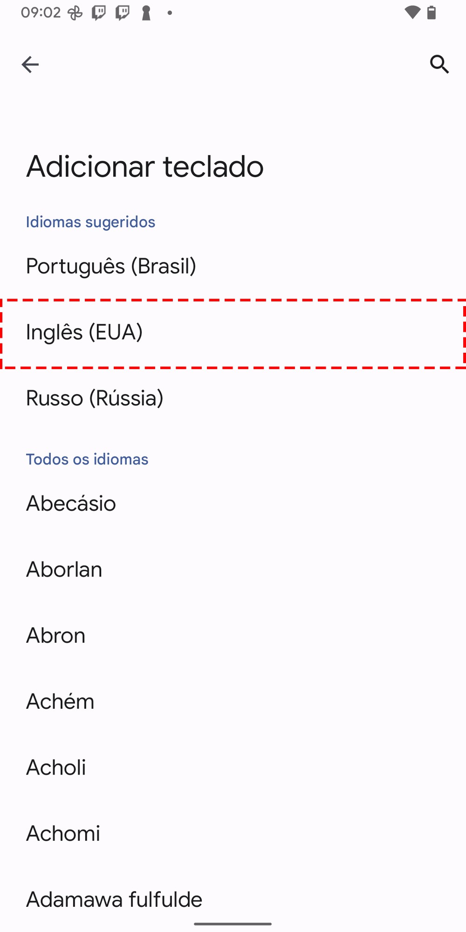The image size is (466, 932).
Task: Pick the Abron language
Action: pyautogui.click(x=56, y=636)
